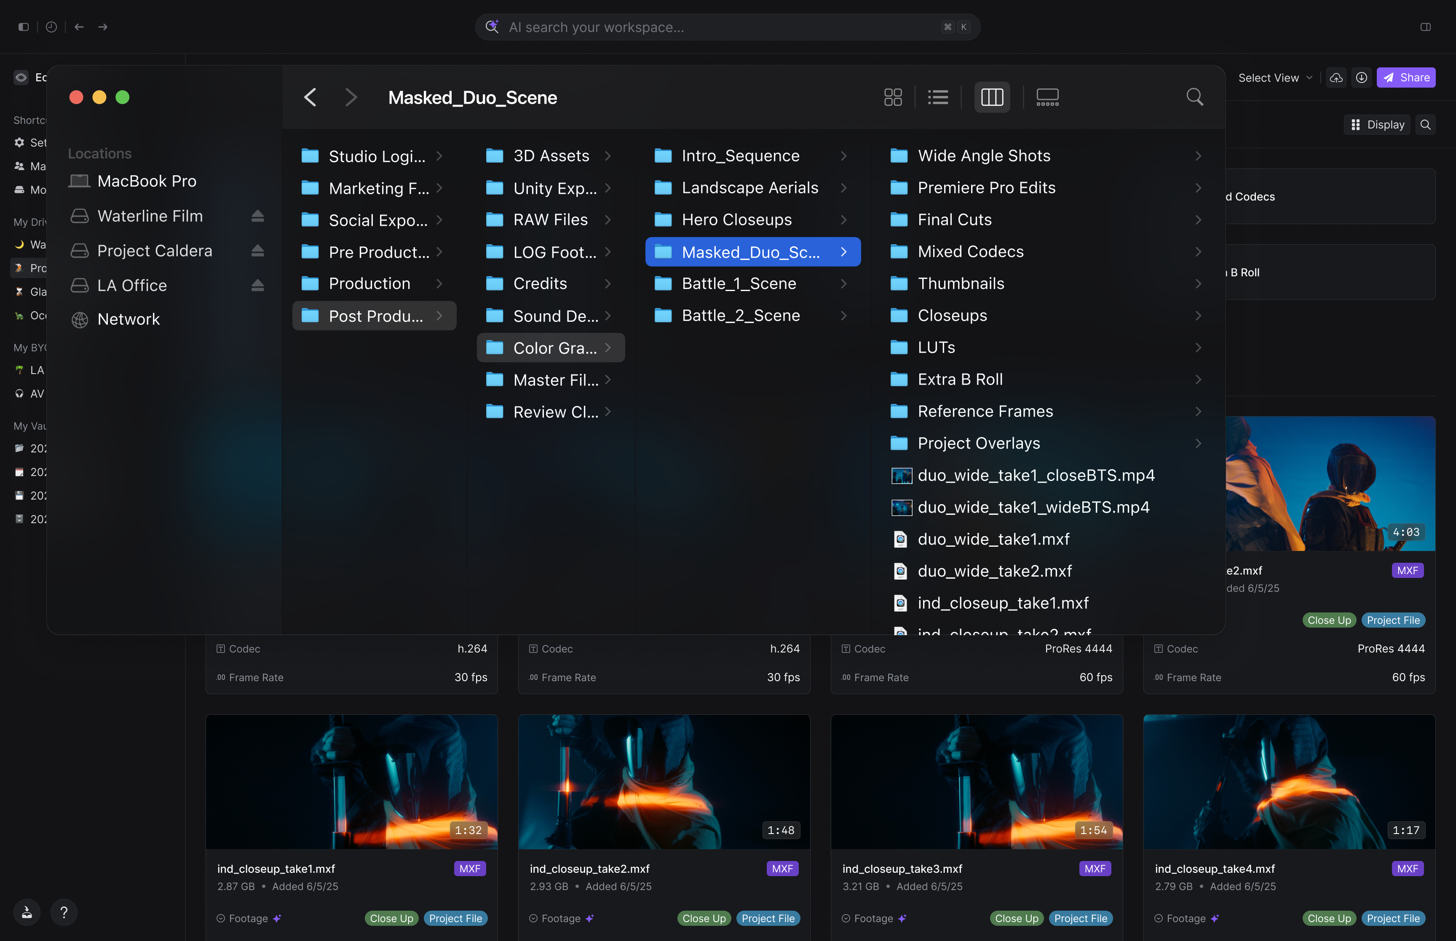The height and width of the screenshot is (941, 1456).
Task: Eject the Waterline Film drive
Action: coord(257,216)
